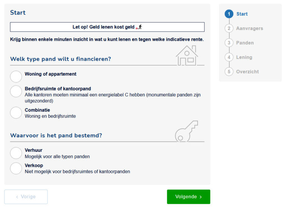Open the Overzicht step label

247,72
